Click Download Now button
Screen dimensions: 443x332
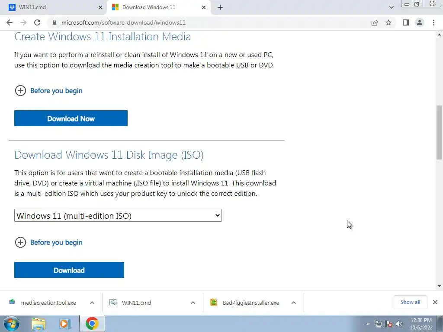point(71,118)
